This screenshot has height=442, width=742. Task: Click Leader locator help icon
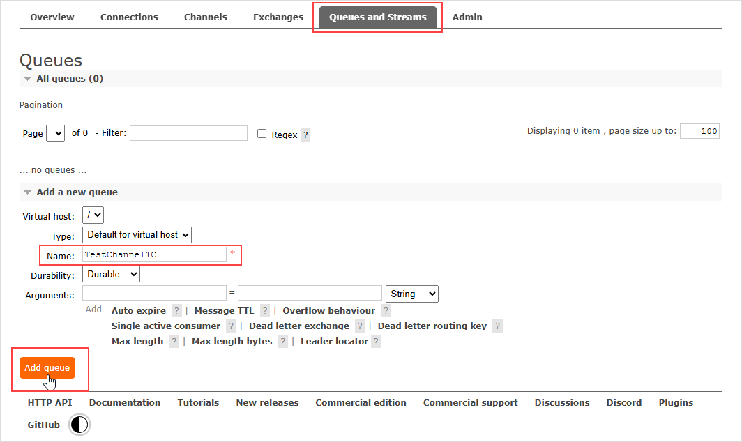[377, 342]
